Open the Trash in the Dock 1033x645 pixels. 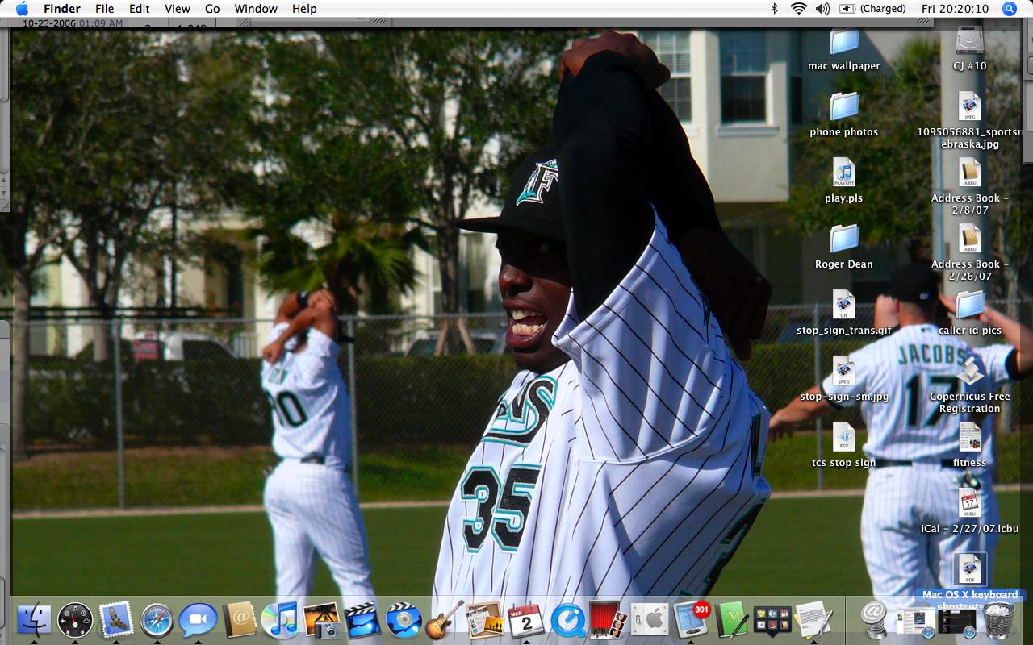999,620
